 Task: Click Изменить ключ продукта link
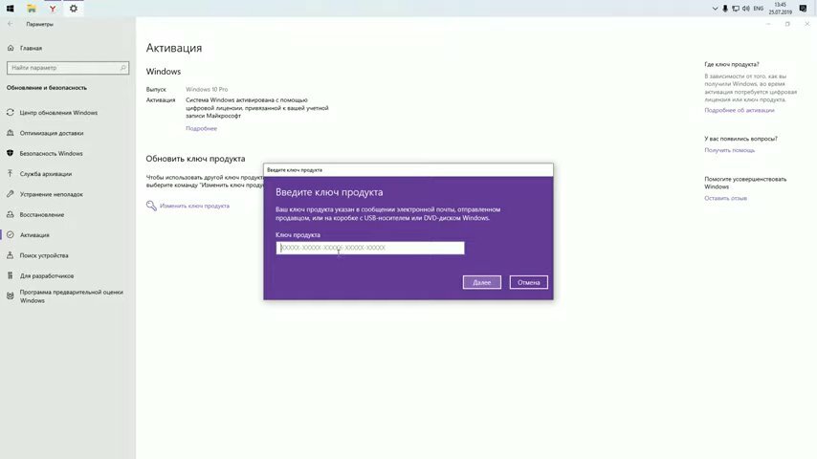[194, 206]
